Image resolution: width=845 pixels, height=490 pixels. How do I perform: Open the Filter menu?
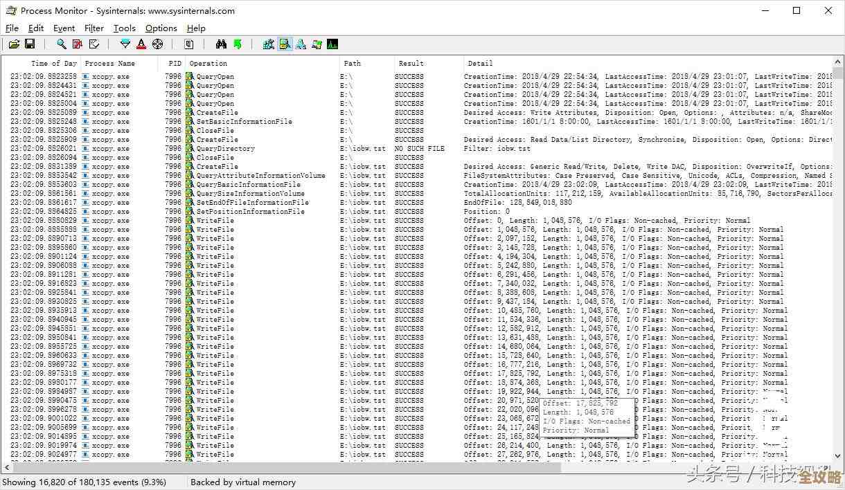pos(94,28)
